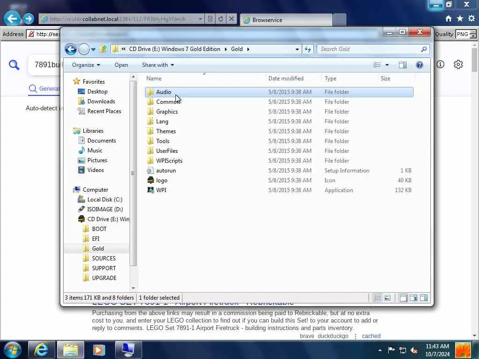
Task: Sort by the Type column
Action: 349,79
